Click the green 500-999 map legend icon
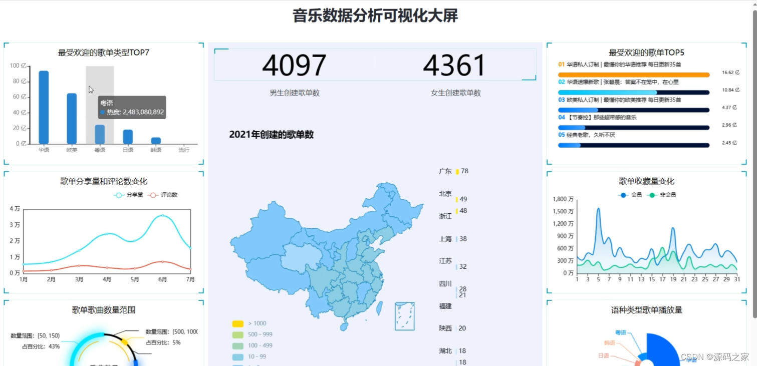 (237, 334)
